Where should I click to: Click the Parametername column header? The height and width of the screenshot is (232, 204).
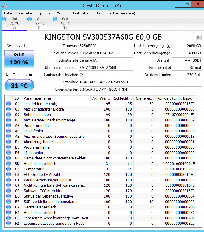56,98
